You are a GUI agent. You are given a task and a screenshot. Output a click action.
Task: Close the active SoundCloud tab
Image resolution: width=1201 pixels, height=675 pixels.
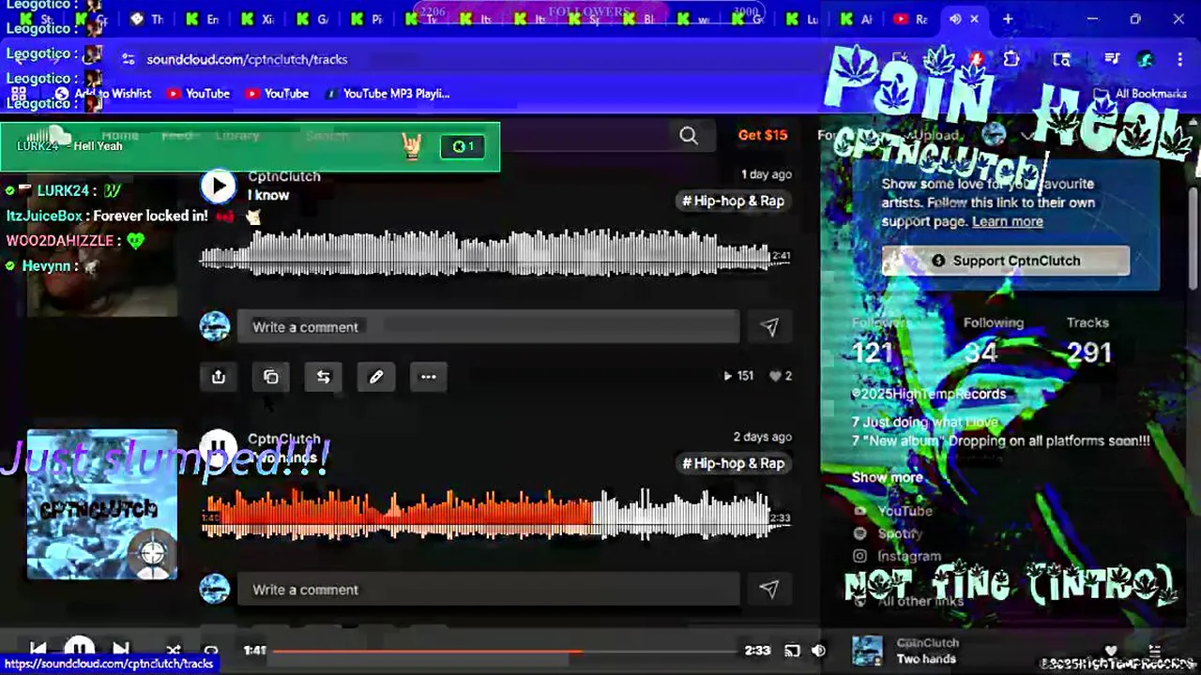pyautogui.click(x=974, y=19)
